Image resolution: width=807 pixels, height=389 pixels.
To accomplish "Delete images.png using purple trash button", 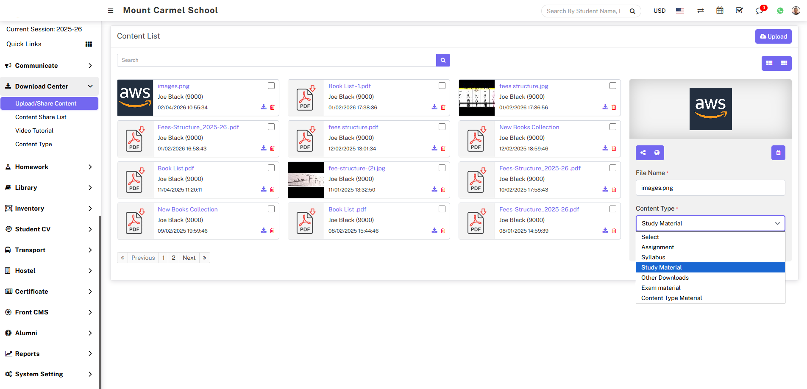I will click(778, 153).
